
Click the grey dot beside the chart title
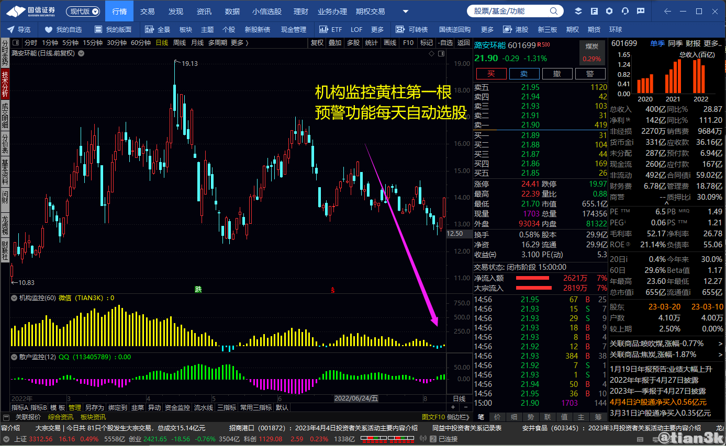[80, 53]
